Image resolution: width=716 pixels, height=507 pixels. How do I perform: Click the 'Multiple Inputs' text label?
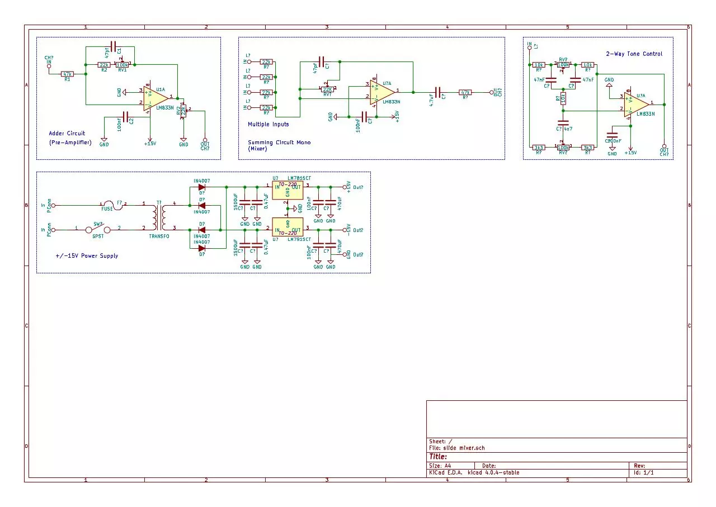(x=268, y=124)
